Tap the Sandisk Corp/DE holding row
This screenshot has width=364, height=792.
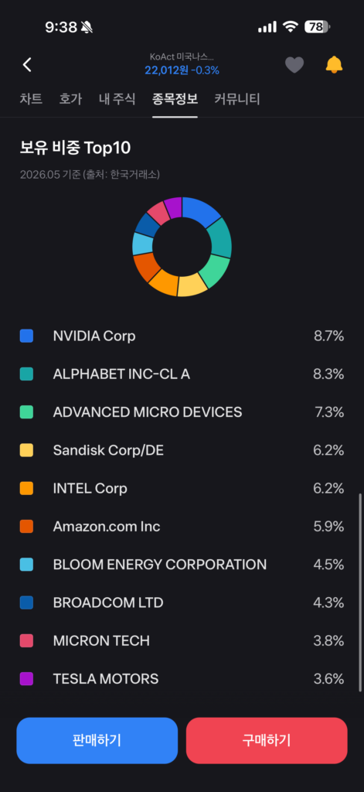click(182, 450)
